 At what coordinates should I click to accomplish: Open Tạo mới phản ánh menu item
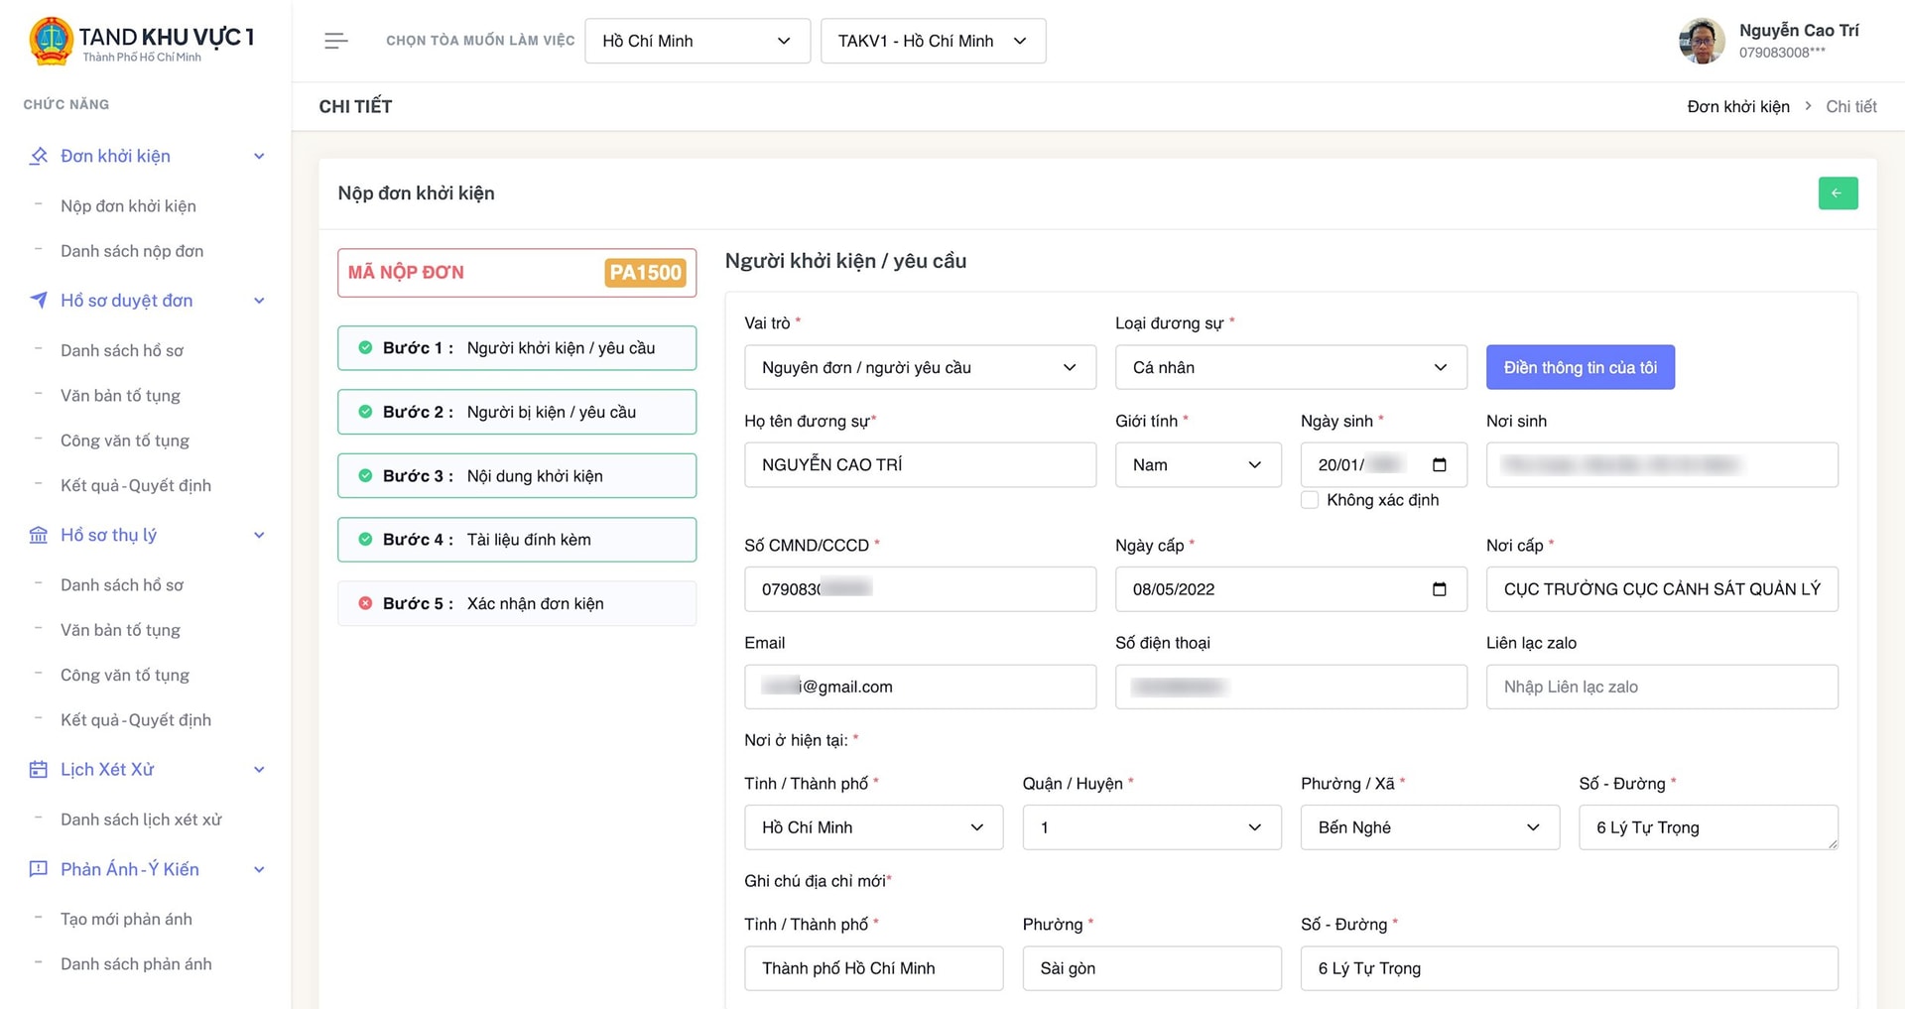(126, 919)
